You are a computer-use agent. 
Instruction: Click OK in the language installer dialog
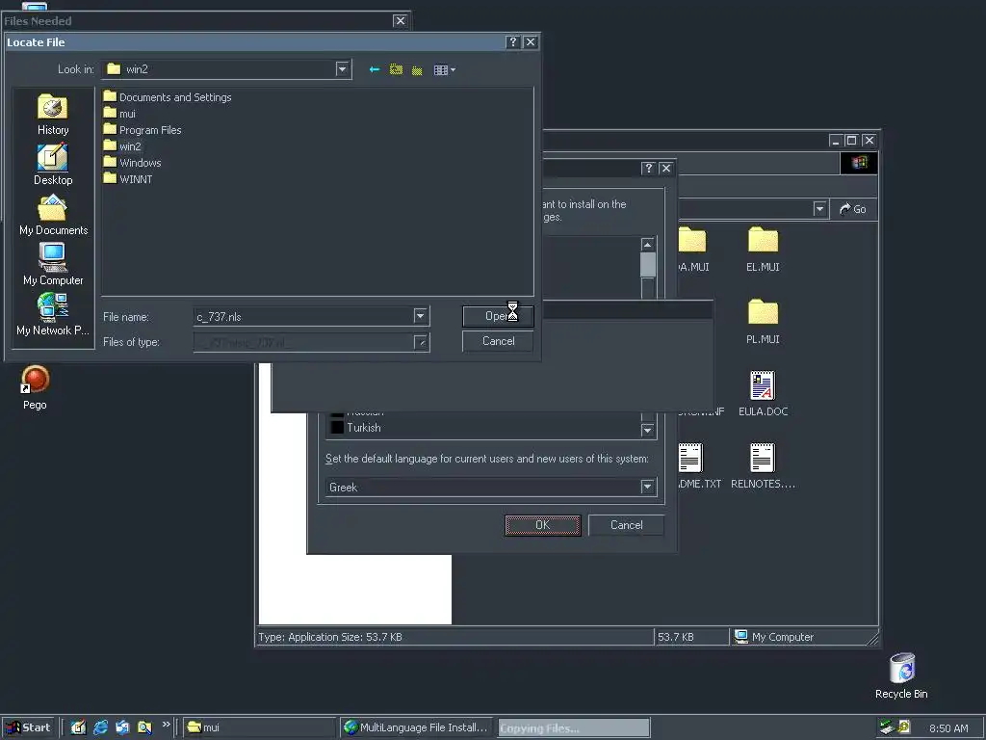tap(543, 525)
